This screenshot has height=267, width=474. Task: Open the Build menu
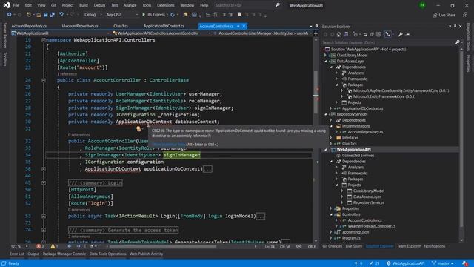(84, 5)
